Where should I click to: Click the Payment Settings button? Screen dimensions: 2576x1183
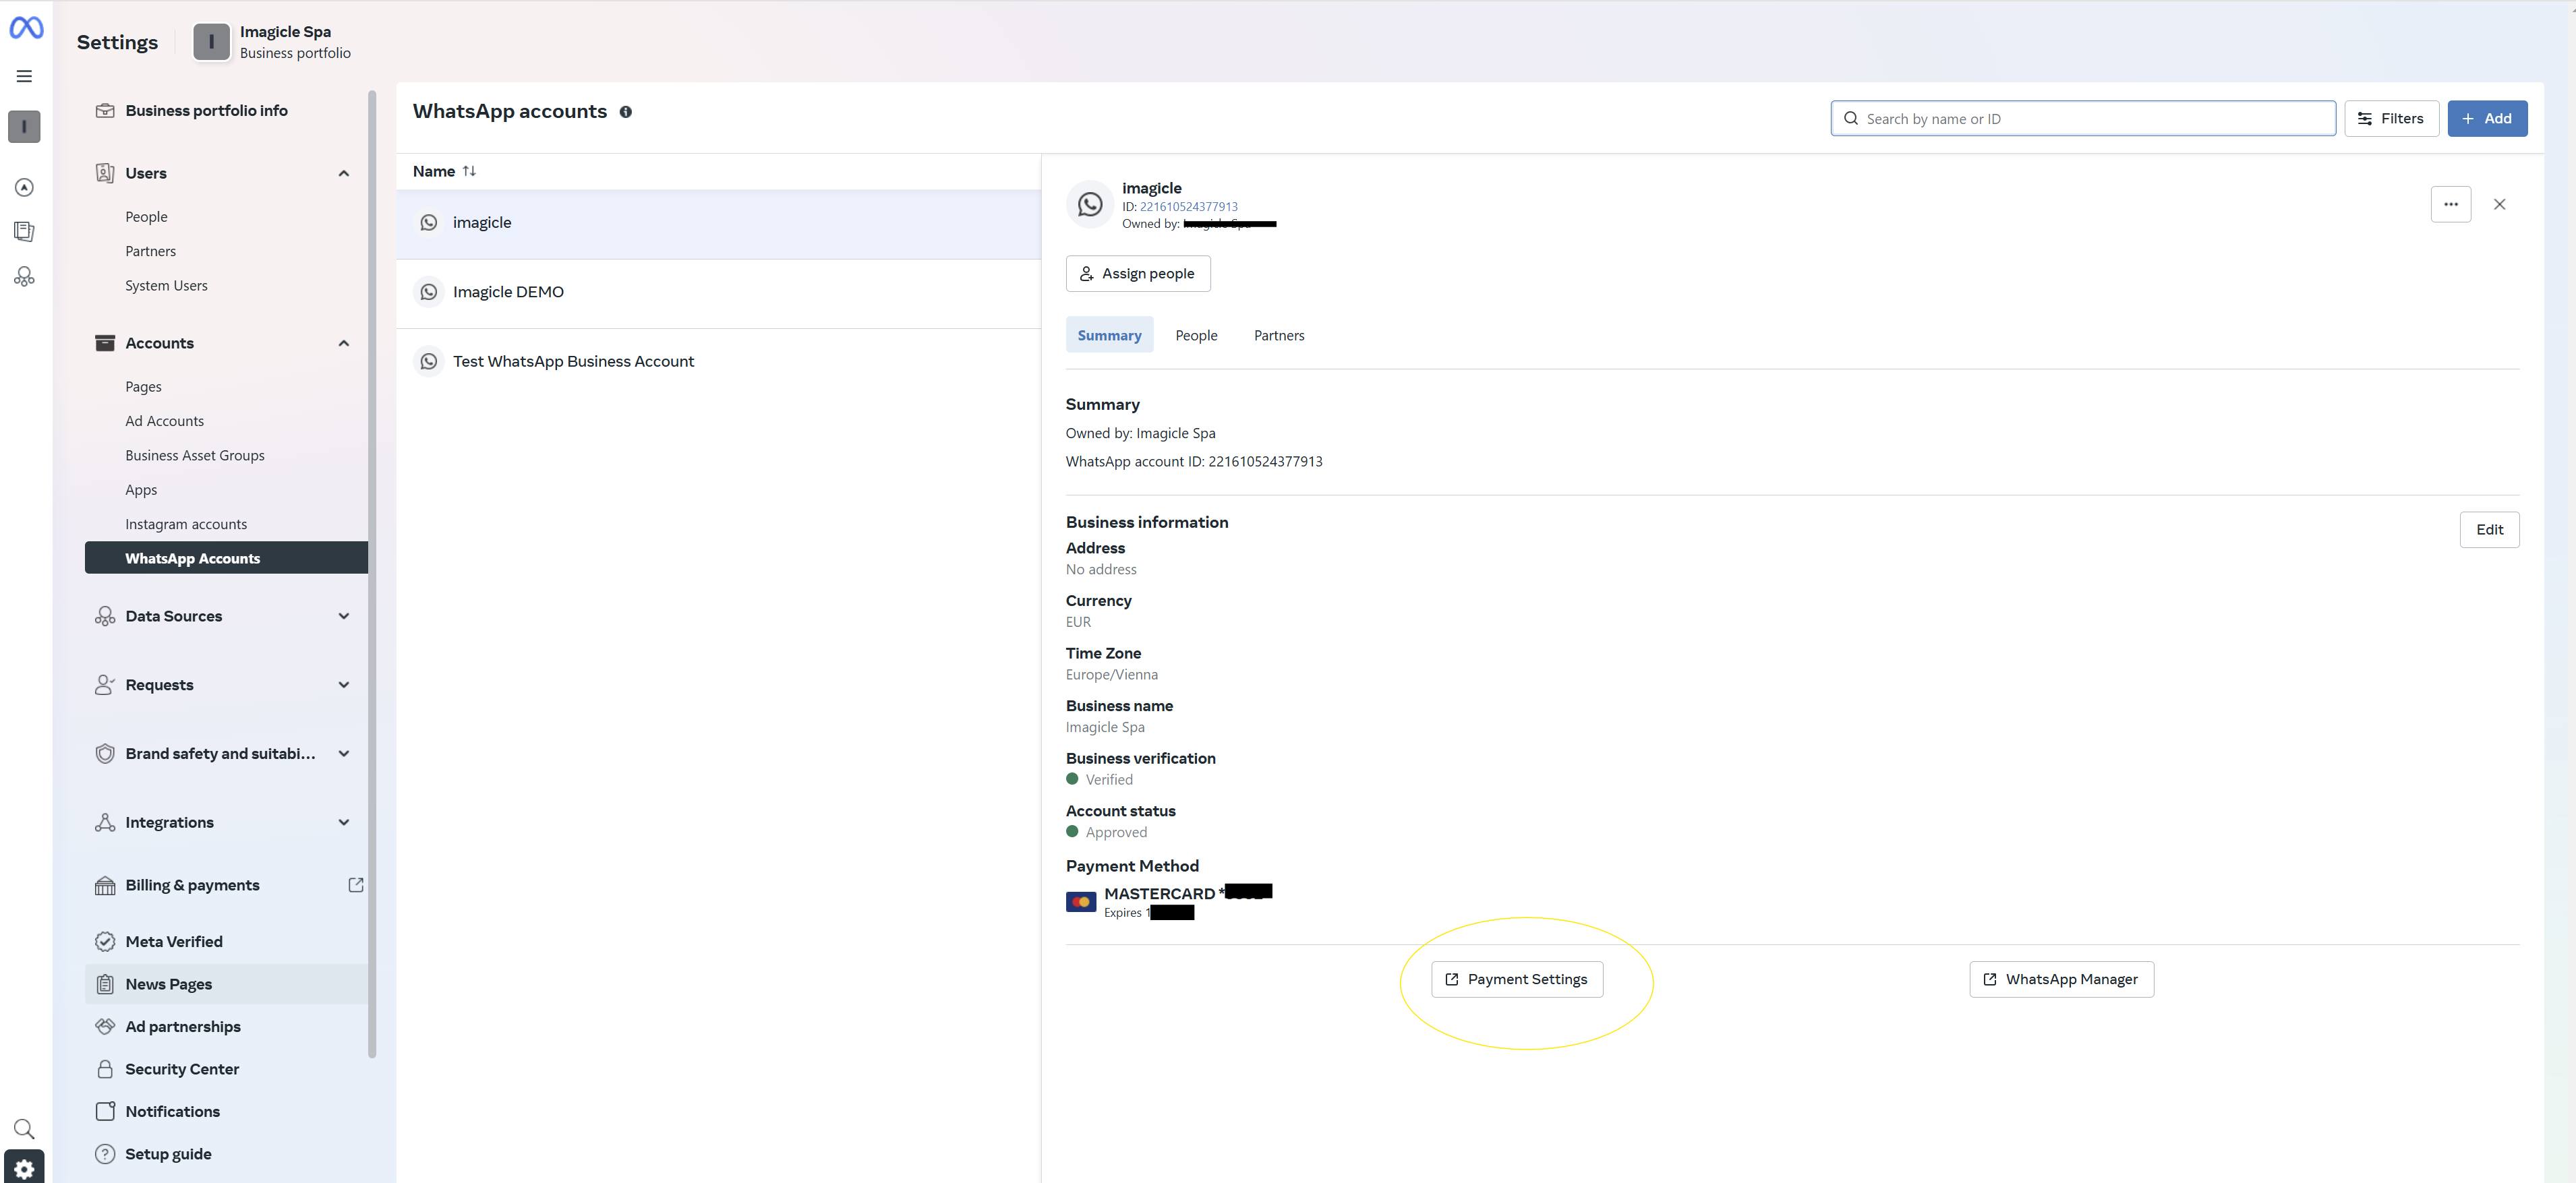point(1516,979)
